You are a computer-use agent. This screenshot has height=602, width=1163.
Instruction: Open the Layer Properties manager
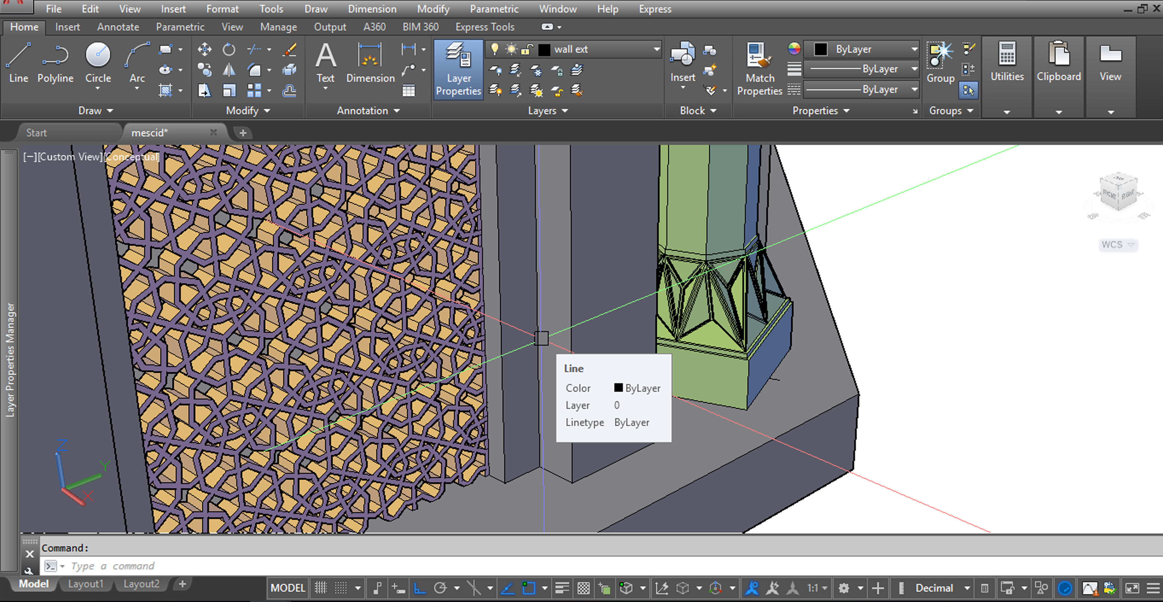(458, 70)
